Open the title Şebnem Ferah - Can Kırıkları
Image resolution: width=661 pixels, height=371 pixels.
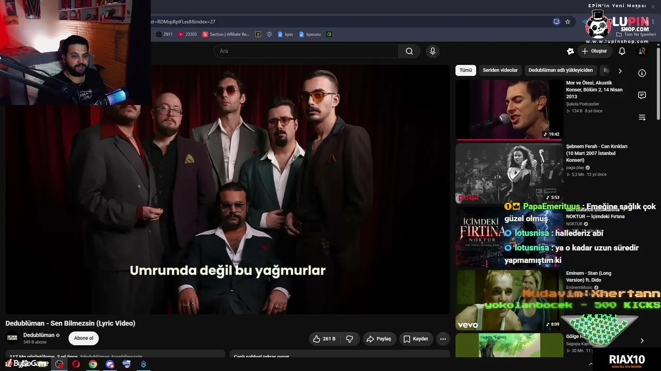click(x=597, y=153)
